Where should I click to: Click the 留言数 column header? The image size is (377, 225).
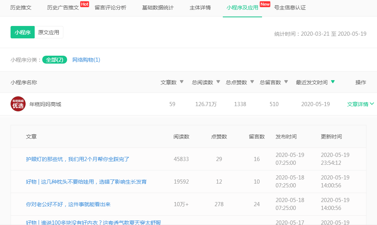tap(256, 137)
